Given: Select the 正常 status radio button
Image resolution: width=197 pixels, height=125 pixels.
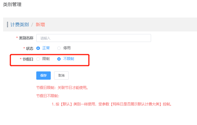Looking at the screenshot, I should point(38,48).
